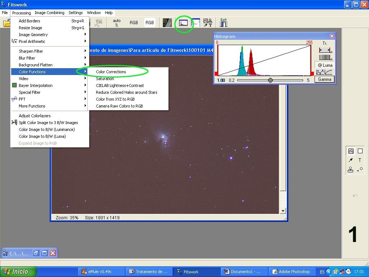This screenshot has width=369, height=277.
Task: Click the image window scroll-down arrow
Action: click(x=283, y=211)
